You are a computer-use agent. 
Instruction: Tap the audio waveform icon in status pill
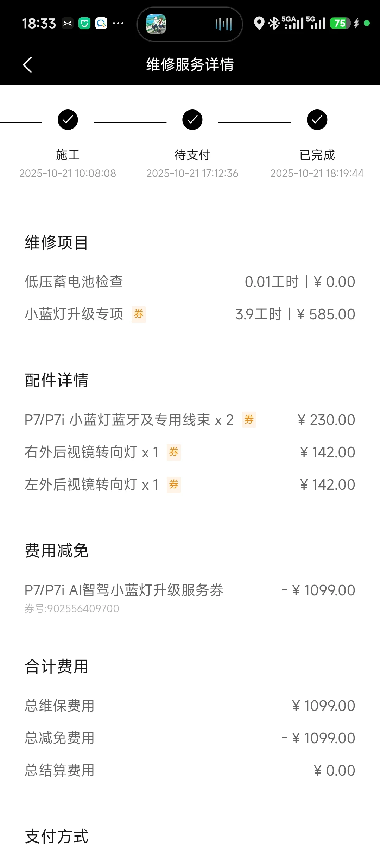(x=223, y=24)
